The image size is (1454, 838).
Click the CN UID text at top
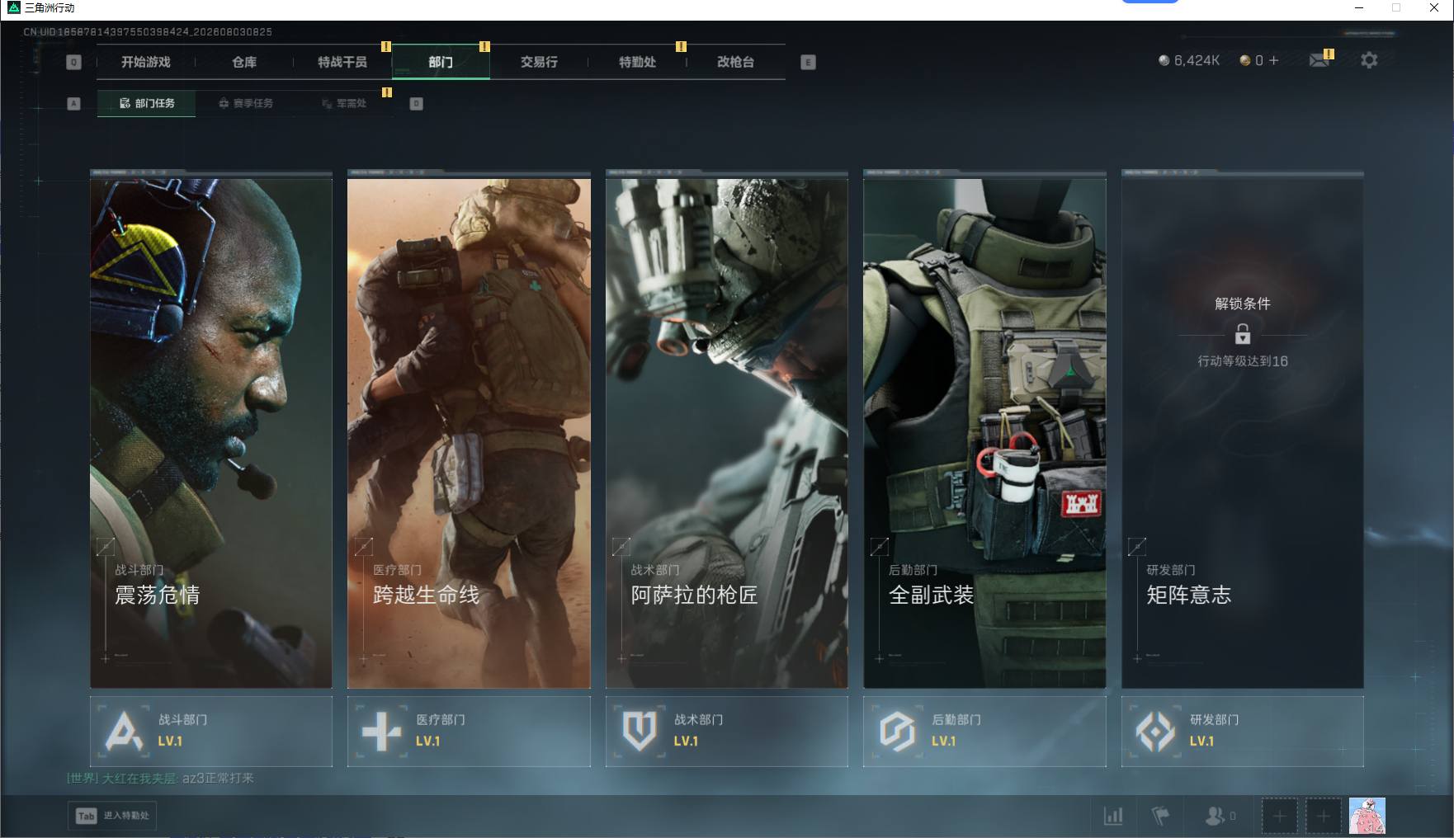(148, 31)
